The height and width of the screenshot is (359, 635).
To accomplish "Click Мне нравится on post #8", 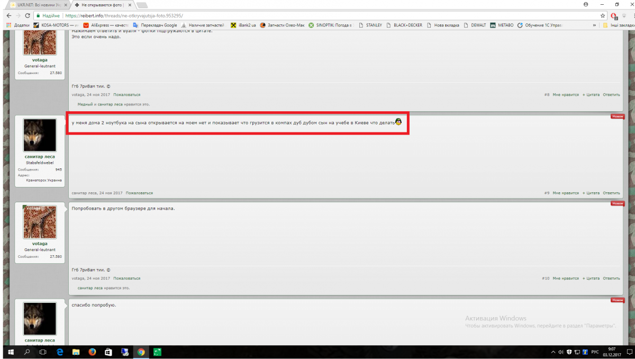I will coord(566,95).
